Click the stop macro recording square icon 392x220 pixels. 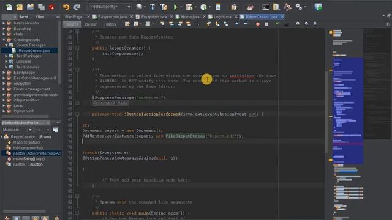pyautogui.click(x=266, y=24)
